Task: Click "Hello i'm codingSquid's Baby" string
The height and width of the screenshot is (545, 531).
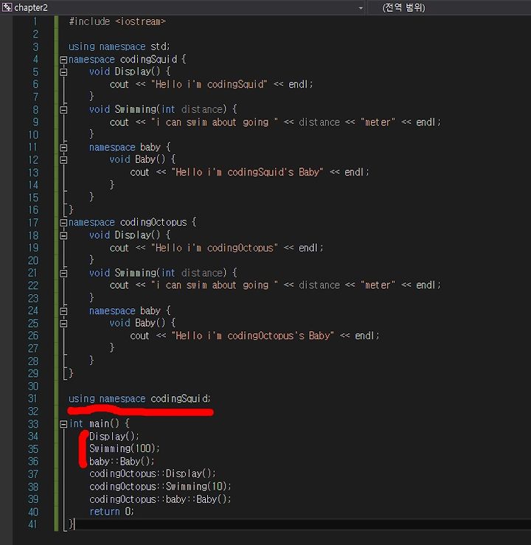Action: 247,173
